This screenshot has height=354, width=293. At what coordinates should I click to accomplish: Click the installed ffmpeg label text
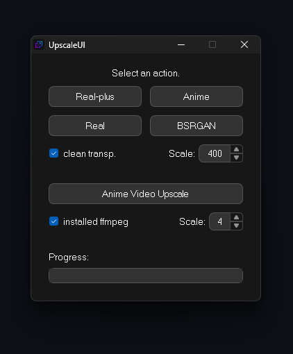(96, 222)
